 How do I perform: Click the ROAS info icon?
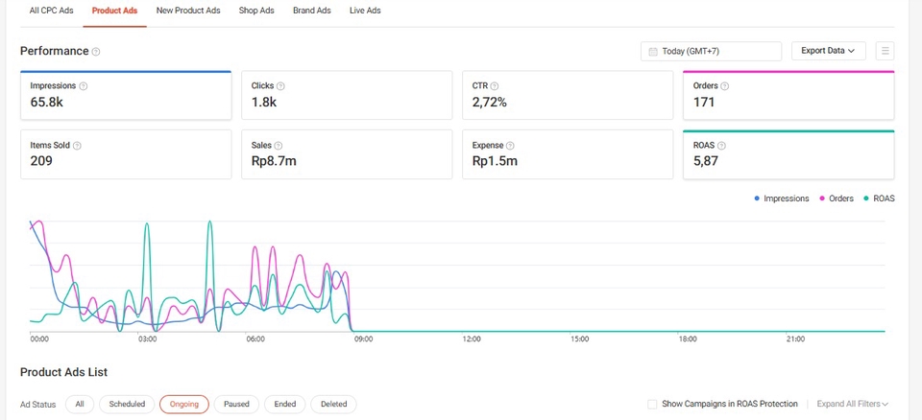click(x=721, y=146)
